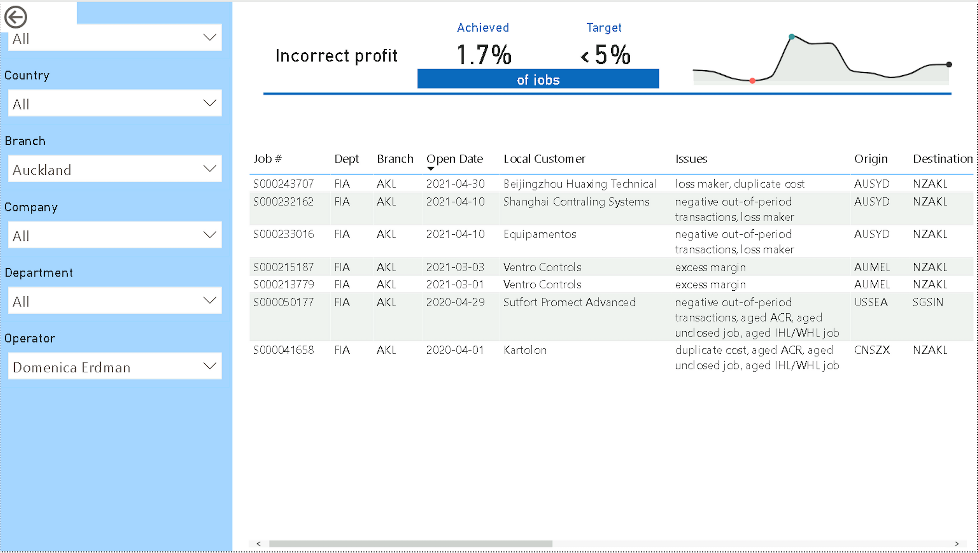The width and height of the screenshot is (978, 553).
Task: Click scrollbar left arrow
Action: click(x=259, y=543)
